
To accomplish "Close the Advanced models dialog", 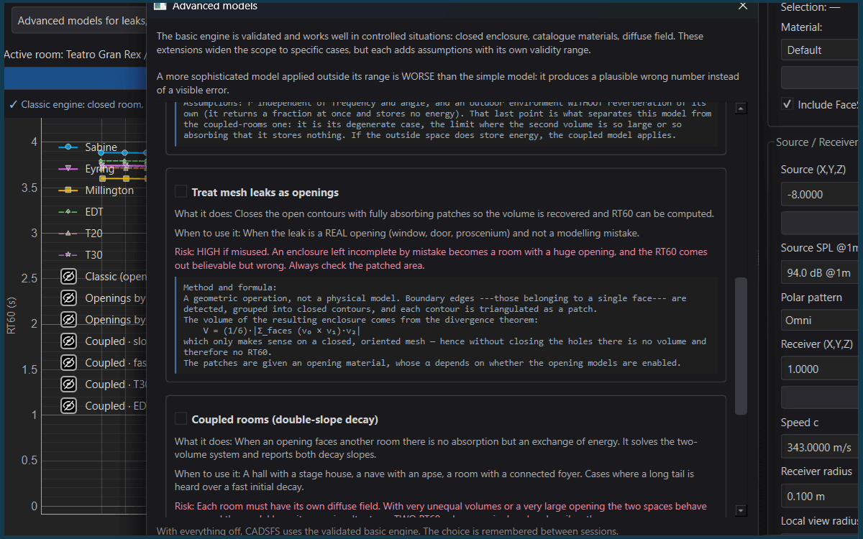I will (x=743, y=6).
